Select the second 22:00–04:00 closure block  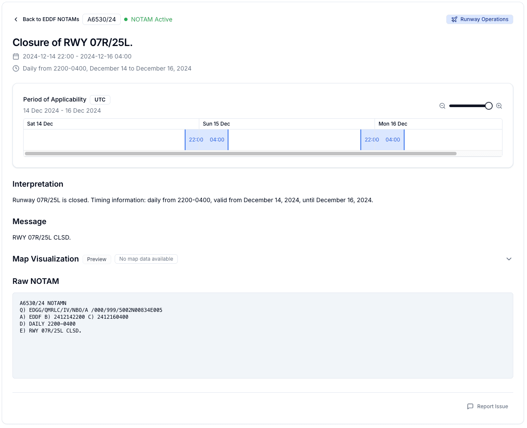pos(382,140)
